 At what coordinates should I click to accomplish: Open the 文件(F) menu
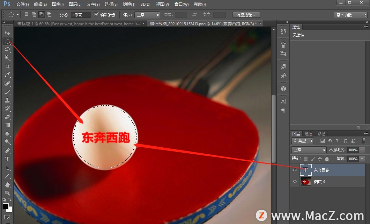coord(22,4)
